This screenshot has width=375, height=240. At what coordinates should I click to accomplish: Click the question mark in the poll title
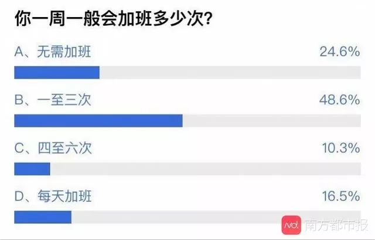207,19
